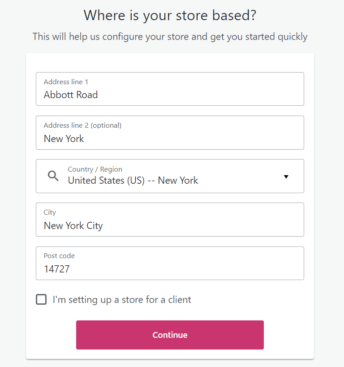Image resolution: width=344 pixels, height=367 pixels.
Task: Click the Address line 1 label
Action: [x=66, y=82]
